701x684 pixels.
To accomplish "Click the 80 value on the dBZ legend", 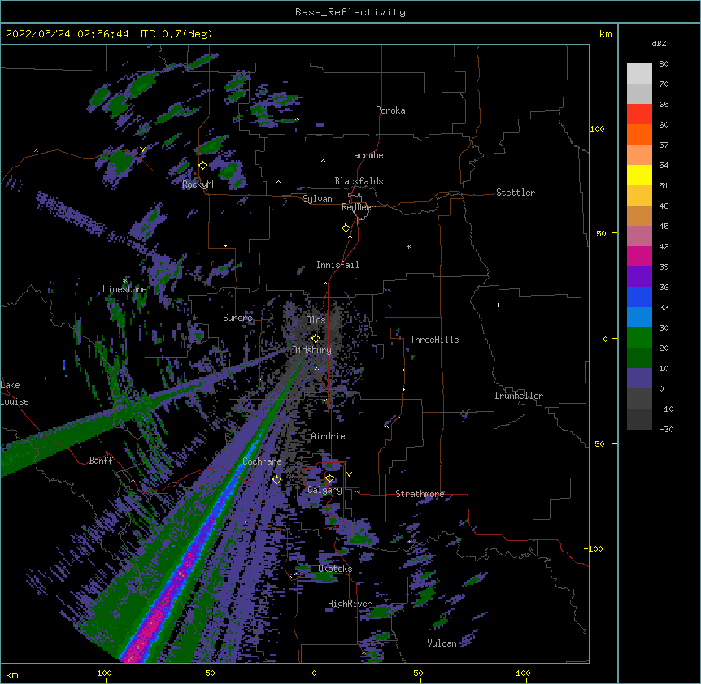I will pos(664,64).
